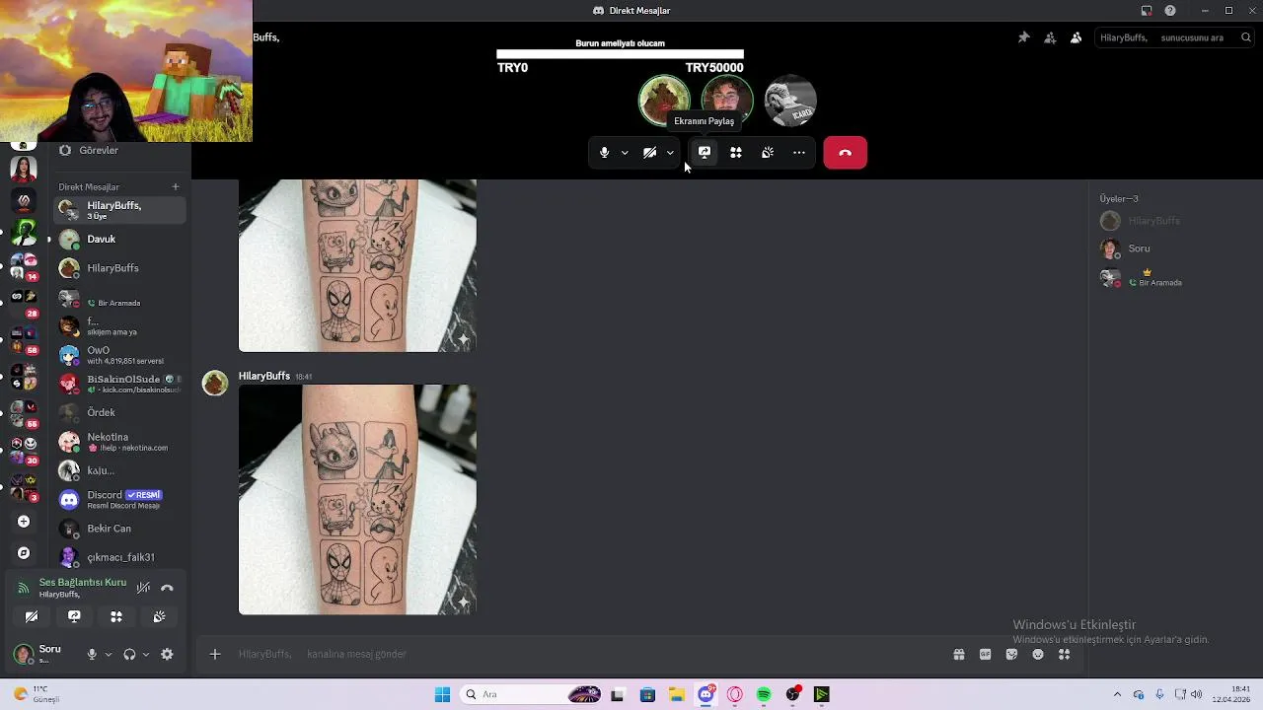The height and width of the screenshot is (710, 1263).
Task: Mute microphone in user panel
Action: coord(92,654)
